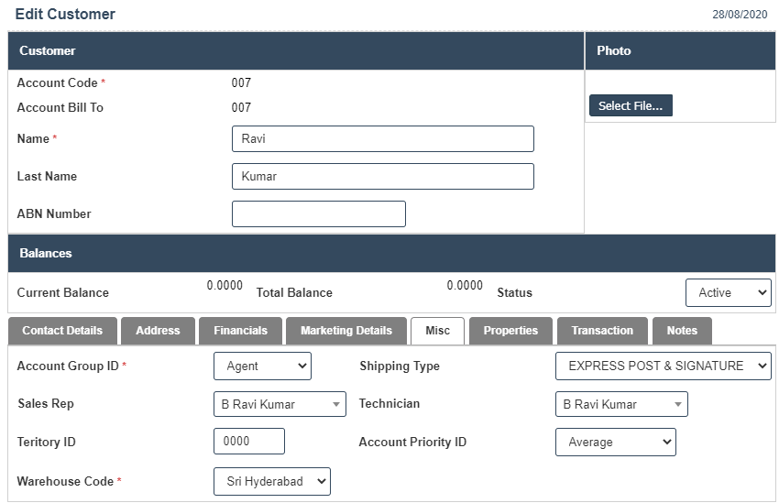This screenshot has width=779, height=503.
Task: Open the Warehouse Code dropdown
Action: tap(271, 482)
